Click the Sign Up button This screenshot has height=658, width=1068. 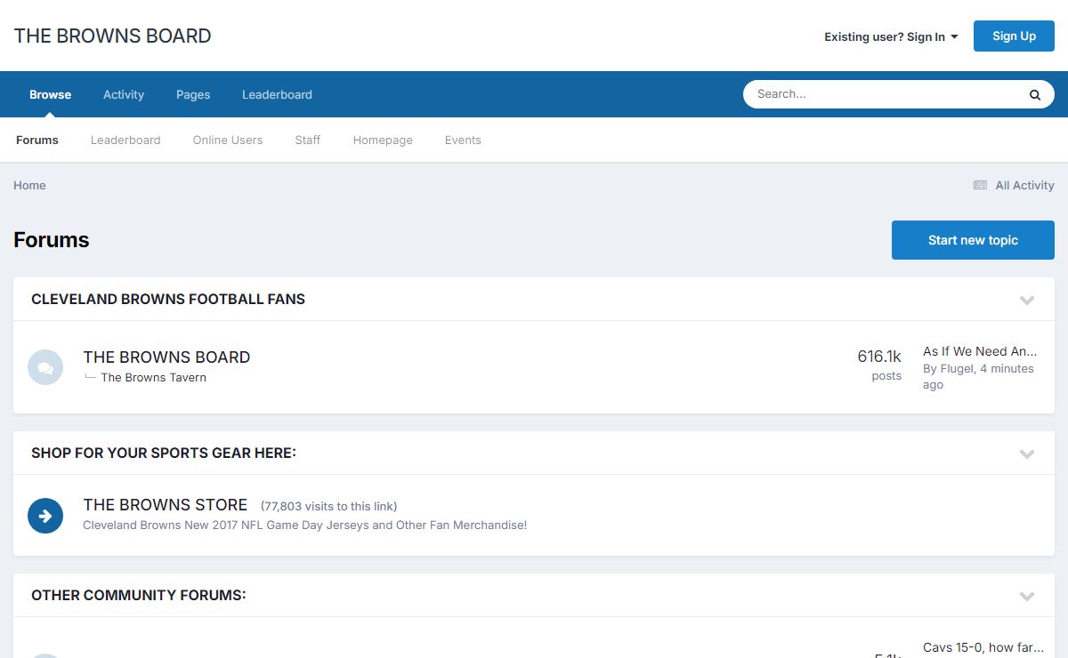[1014, 36]
